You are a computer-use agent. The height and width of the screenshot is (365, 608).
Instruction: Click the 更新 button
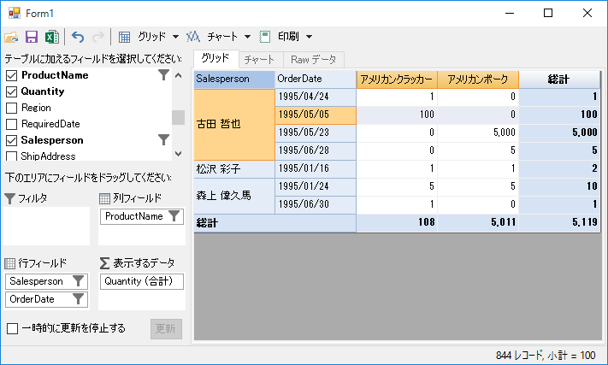pos(166,328)
